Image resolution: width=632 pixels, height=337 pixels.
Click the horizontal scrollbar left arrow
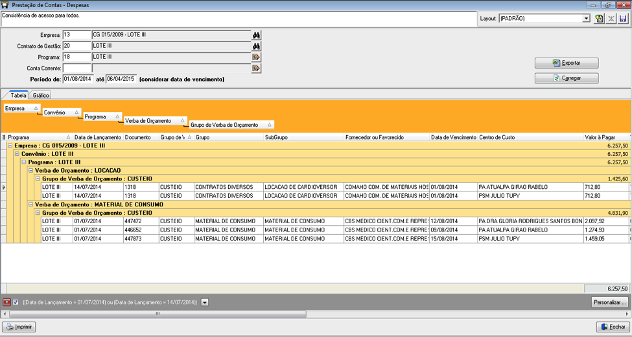tap(5, 313)
